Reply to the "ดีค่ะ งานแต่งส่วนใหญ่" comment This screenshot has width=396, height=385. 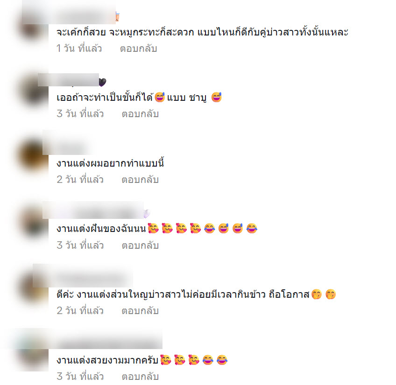point(140,310)
